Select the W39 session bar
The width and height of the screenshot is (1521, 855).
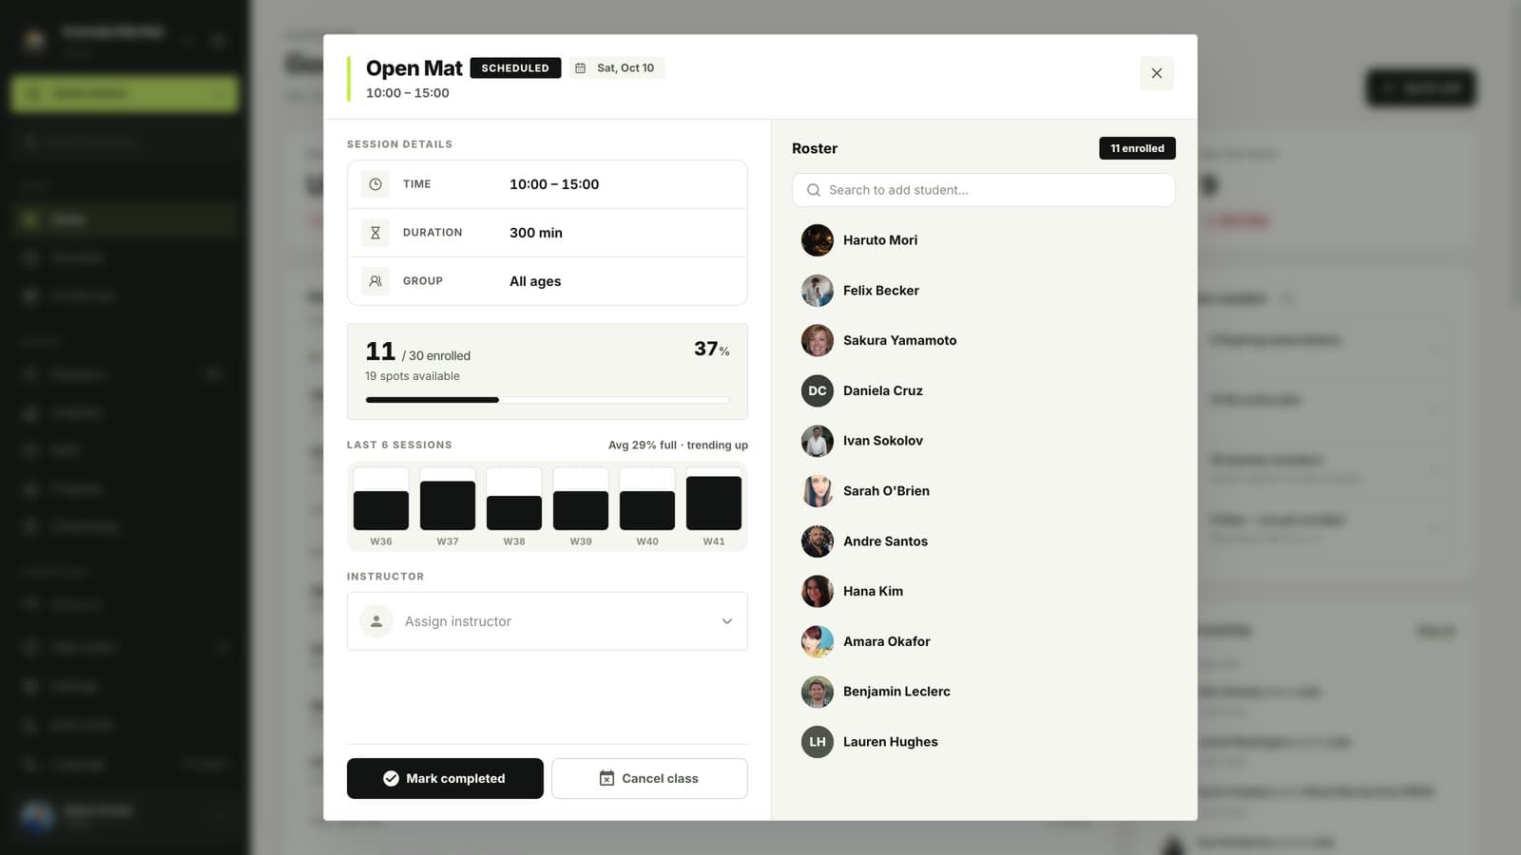coord(581,499)
